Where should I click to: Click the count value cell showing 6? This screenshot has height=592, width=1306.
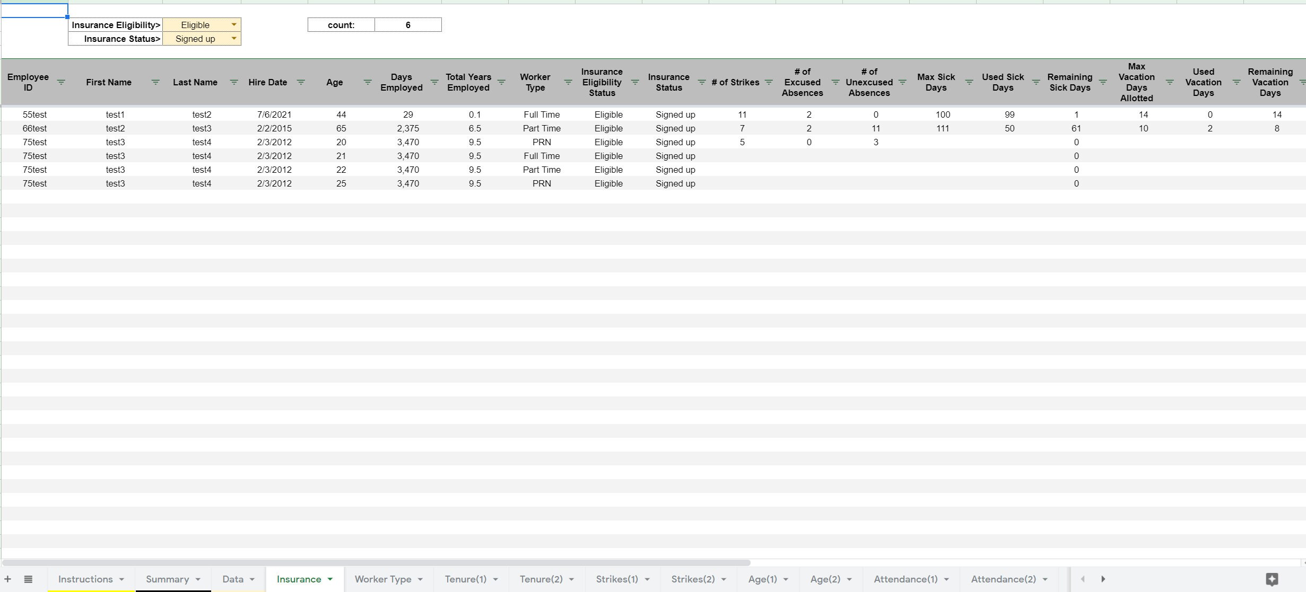click(x=408, y=24)
